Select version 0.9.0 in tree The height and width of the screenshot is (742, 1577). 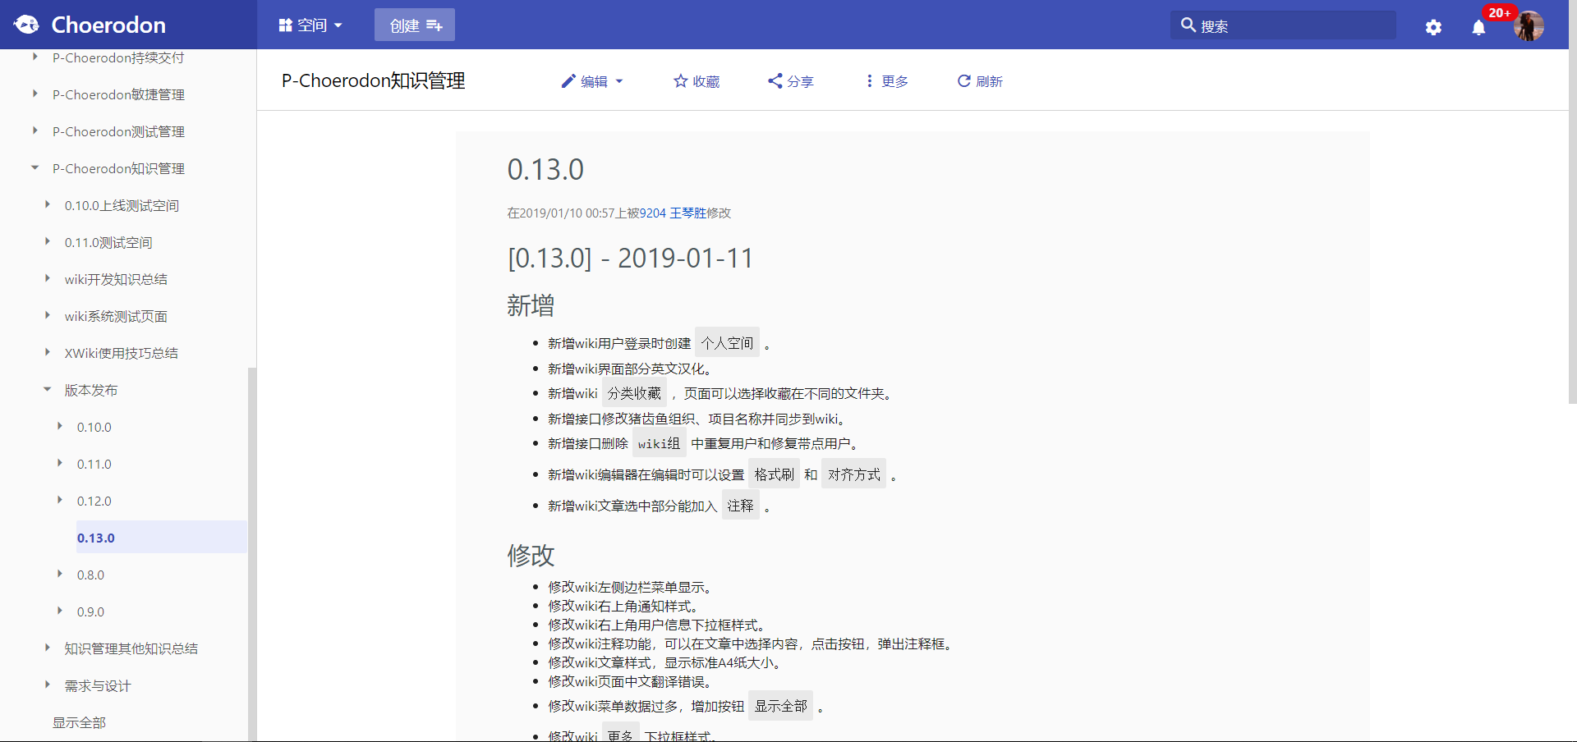90,611
